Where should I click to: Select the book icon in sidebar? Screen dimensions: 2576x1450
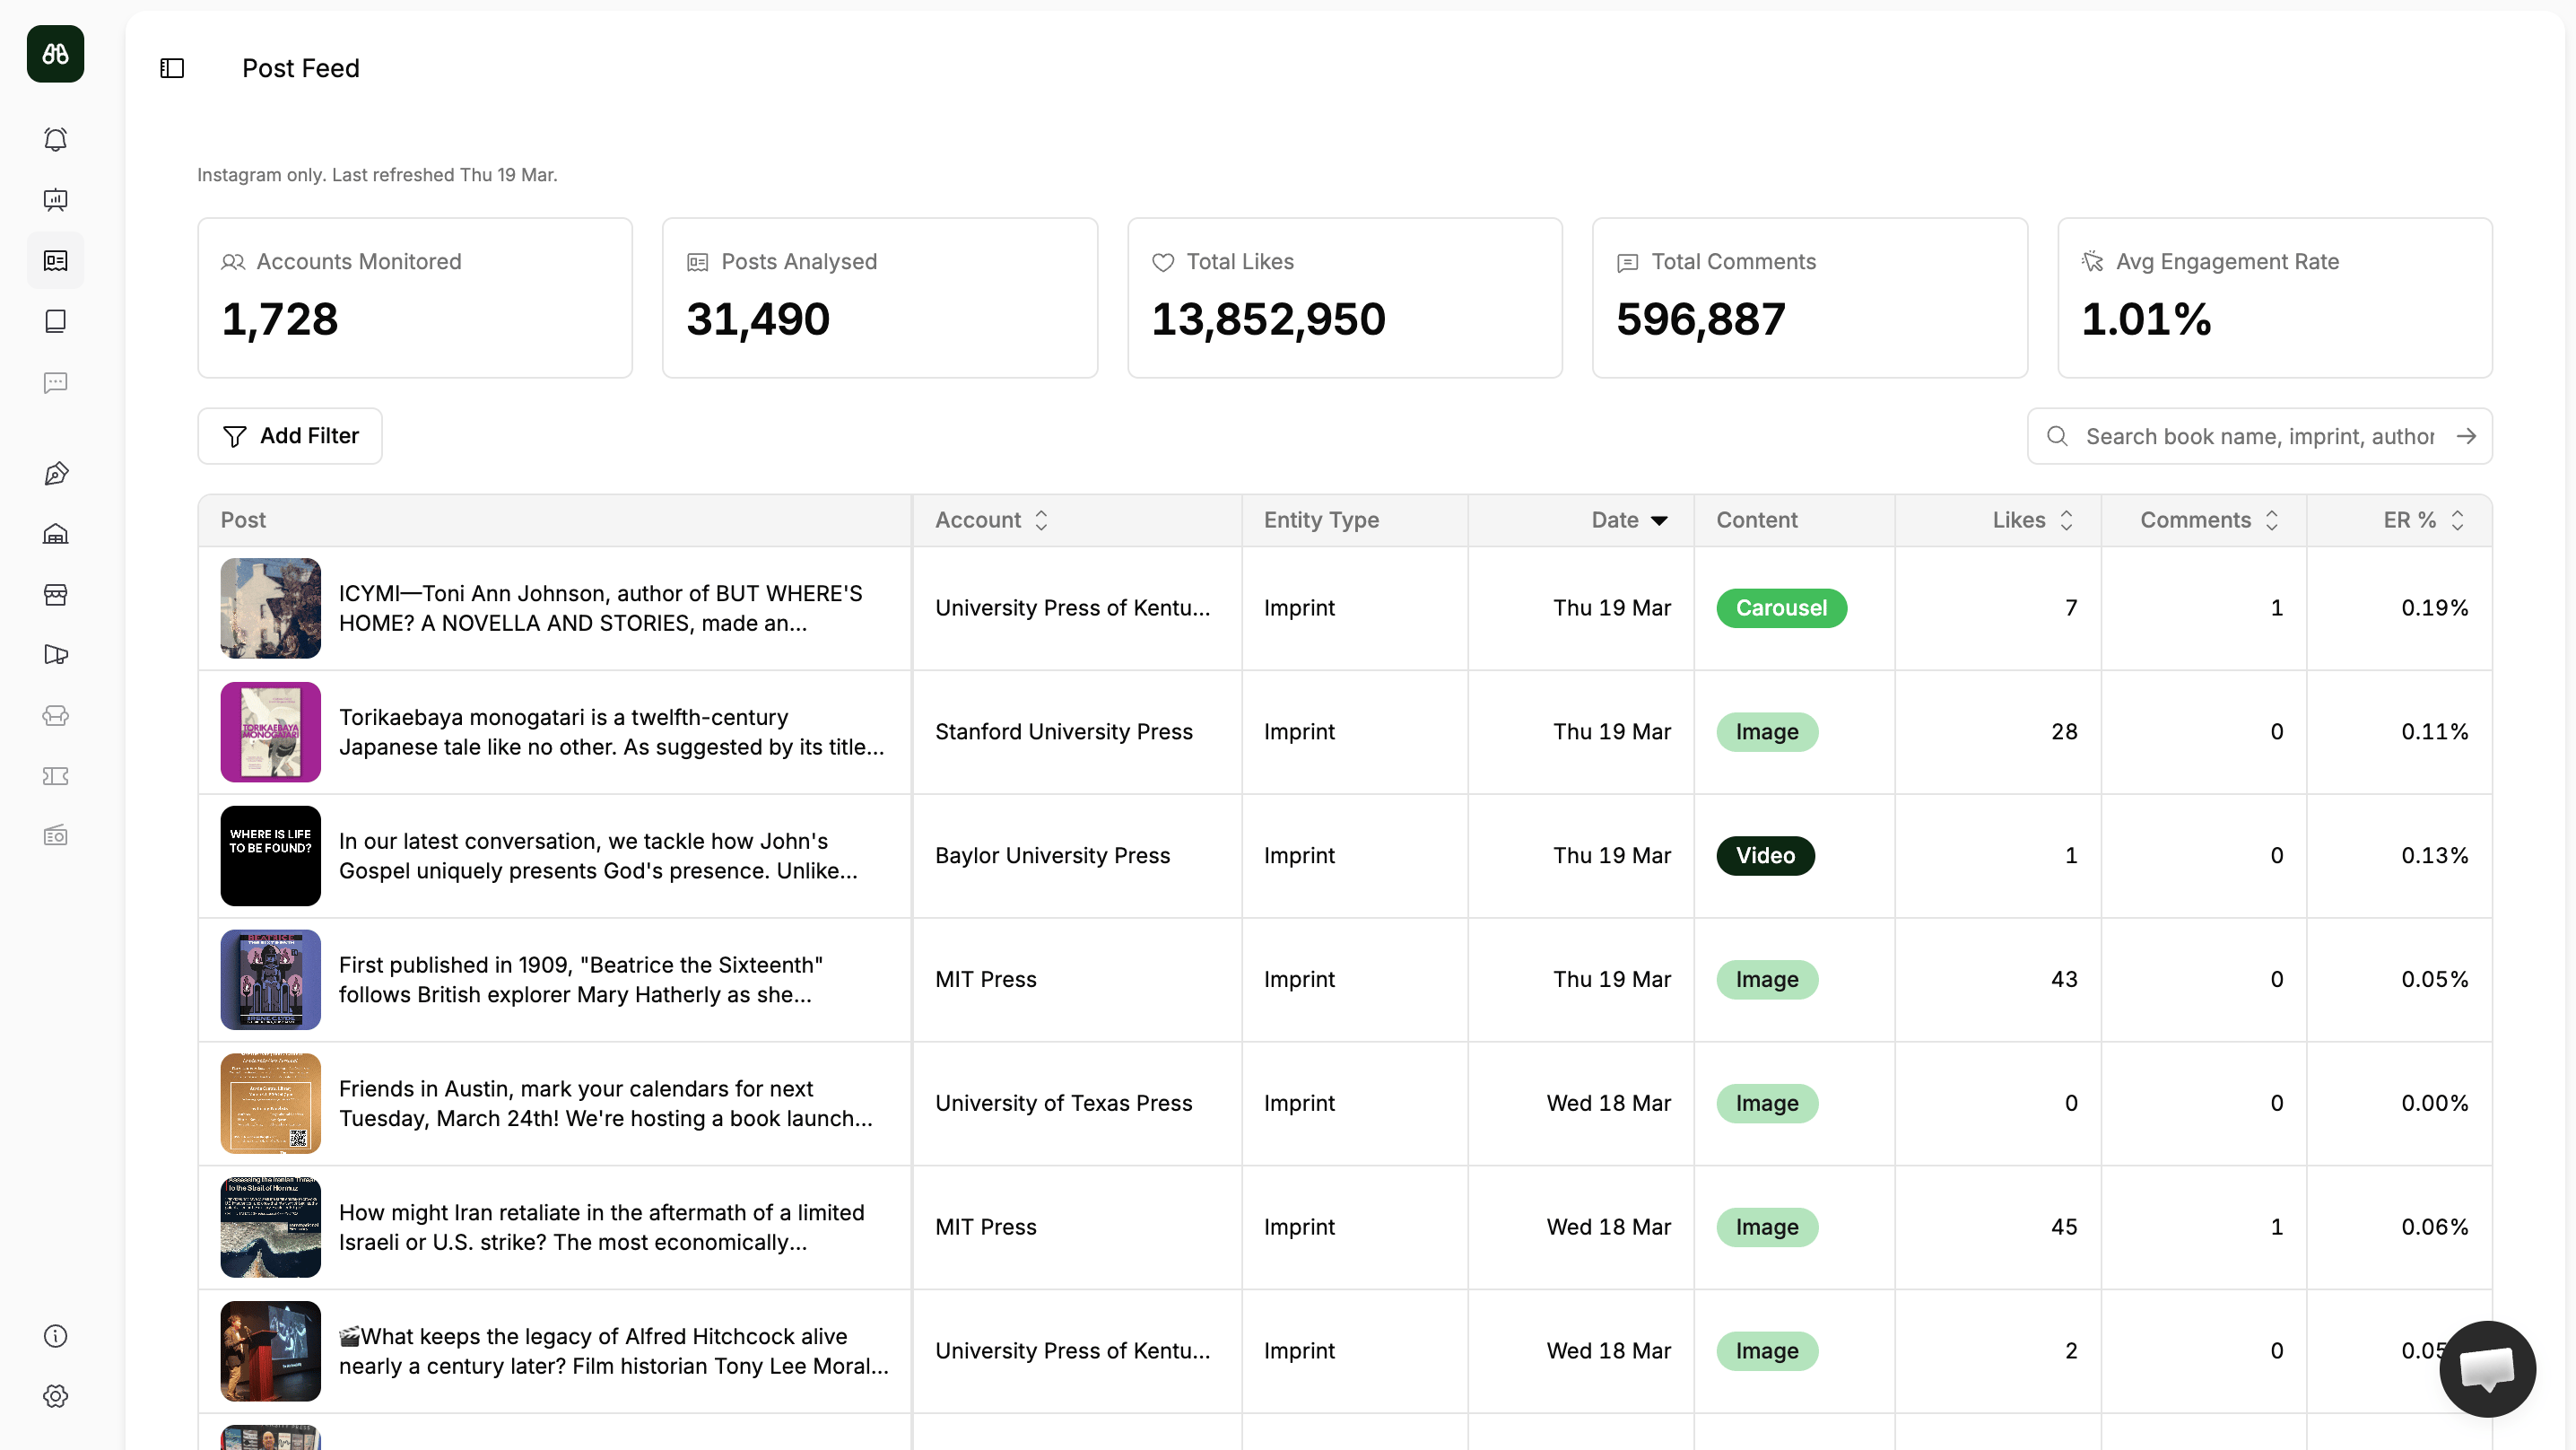pos(56,321)
